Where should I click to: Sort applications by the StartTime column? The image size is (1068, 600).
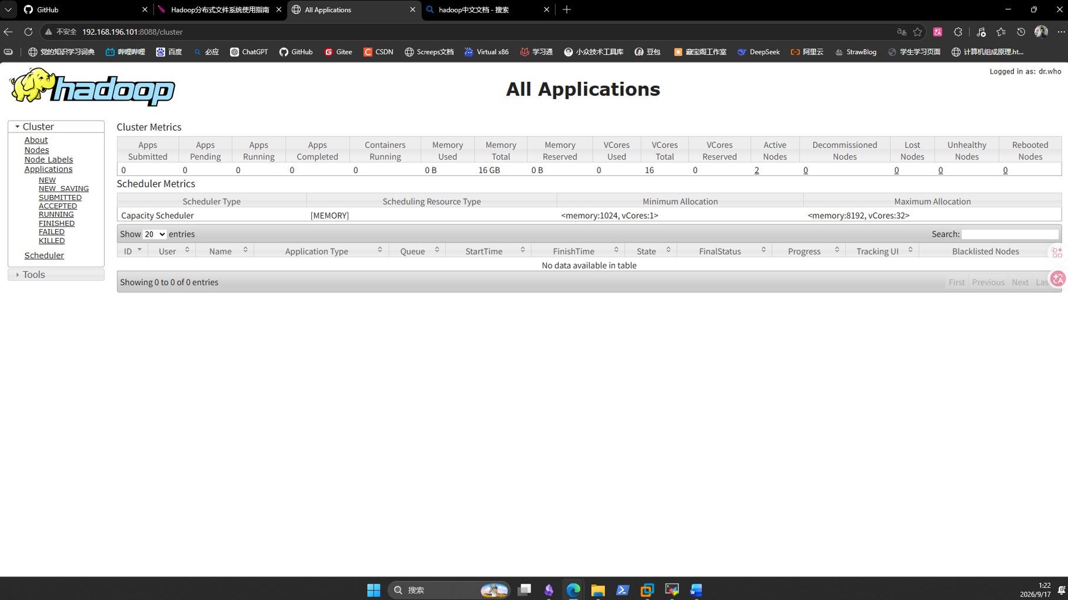pos(488,251)
